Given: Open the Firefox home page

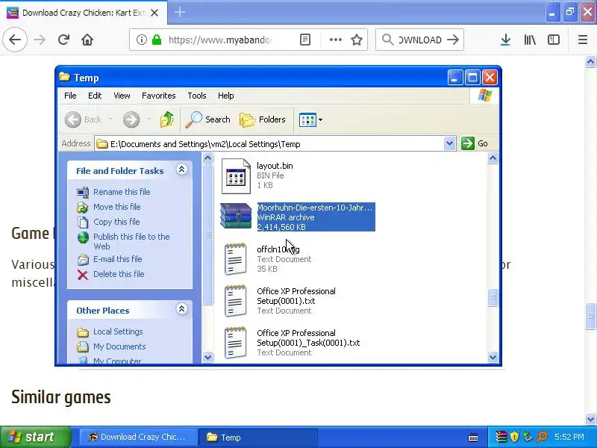Looking at the screenshot, I should pos(87,40).
